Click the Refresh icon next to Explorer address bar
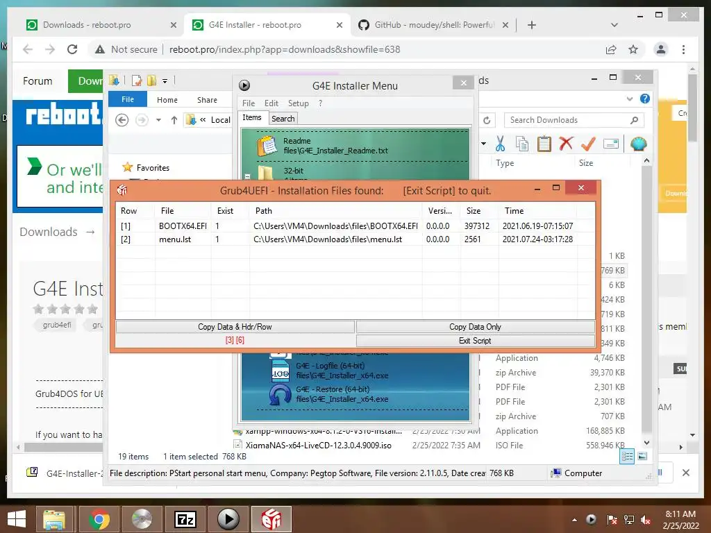Viewport: 711px width, 533px height. pos(487,120)
